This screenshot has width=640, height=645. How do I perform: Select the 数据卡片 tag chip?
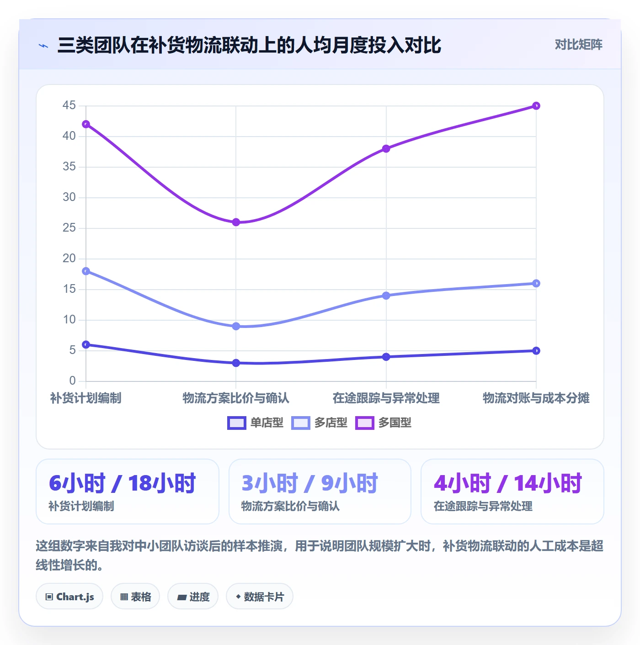tap(260, 597)
